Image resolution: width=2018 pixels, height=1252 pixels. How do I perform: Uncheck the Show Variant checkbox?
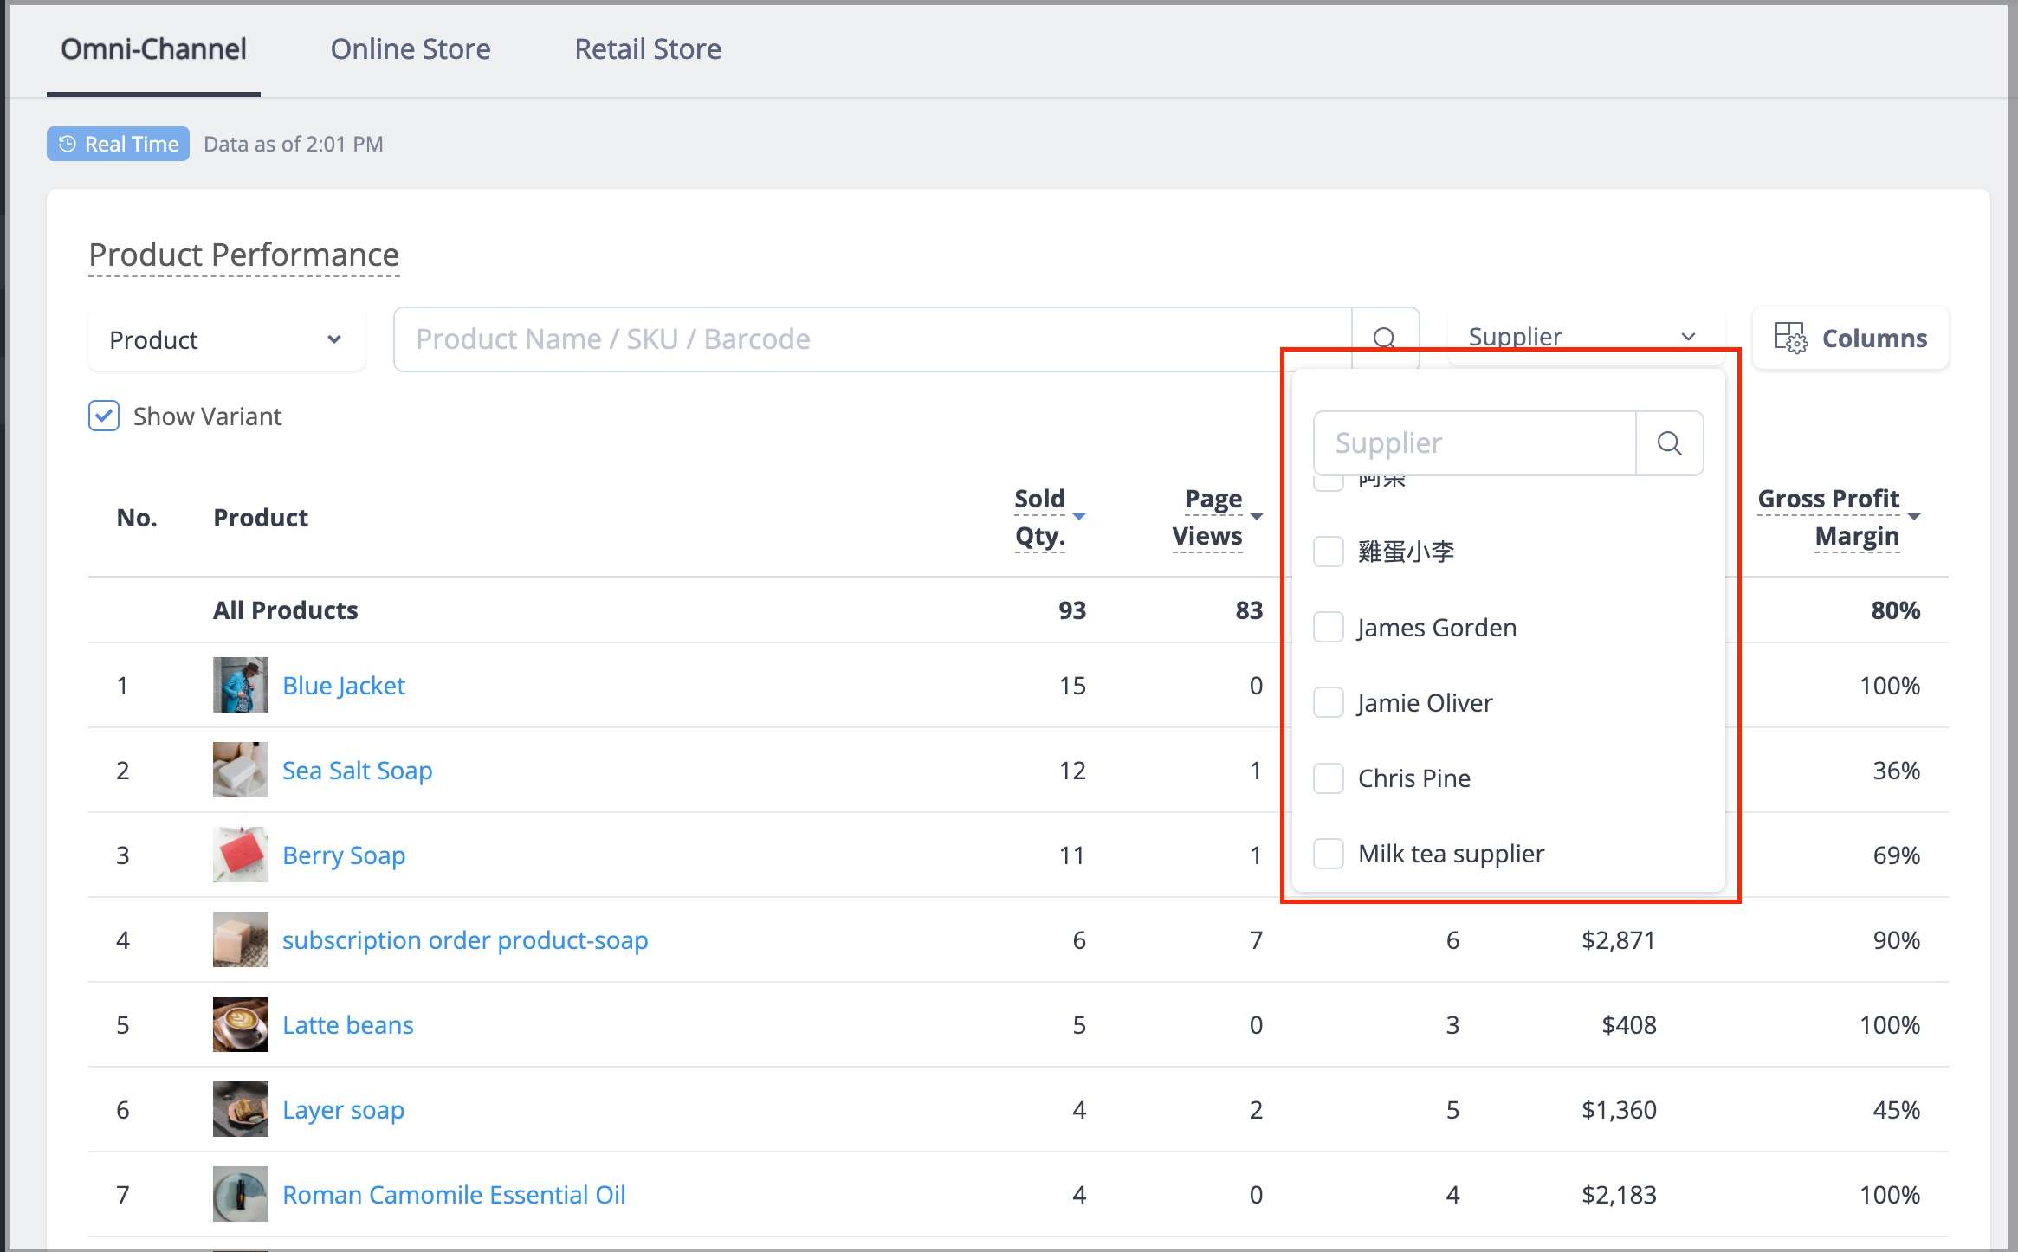click(104, 416)
